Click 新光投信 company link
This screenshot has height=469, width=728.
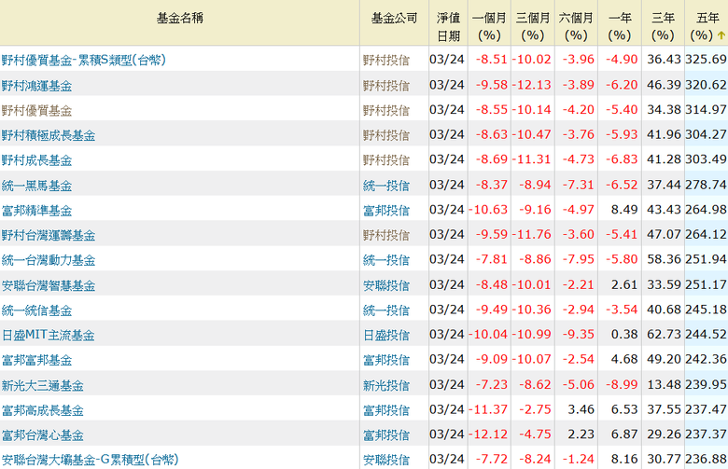[385, 385]
